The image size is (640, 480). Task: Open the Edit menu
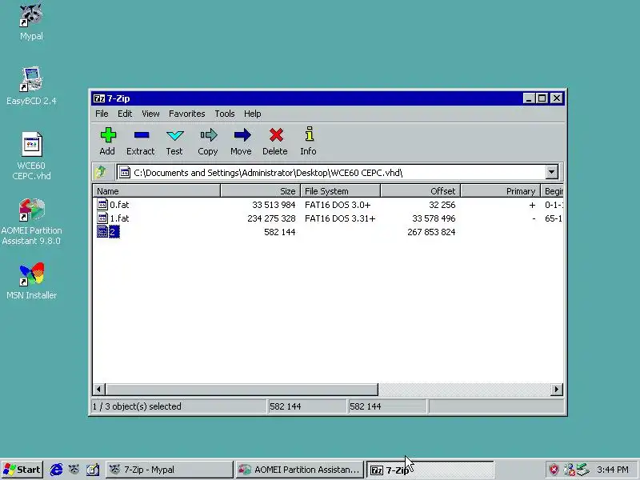click(x=125, y=114)
